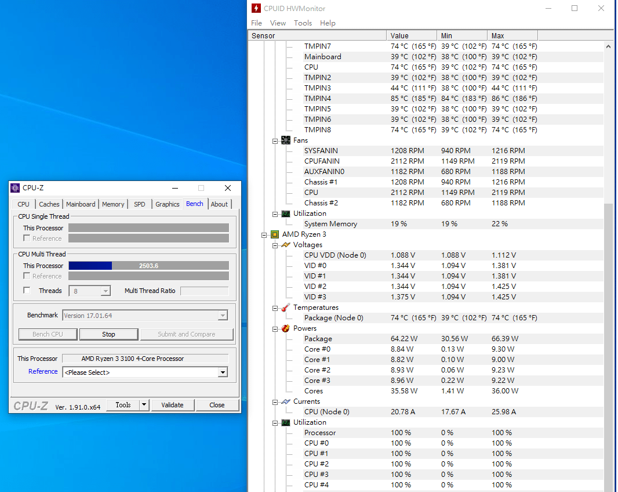Maximize the CPUID HWMonitor window
Viewport: 618px width, 492px height.
tap(575, 8)
